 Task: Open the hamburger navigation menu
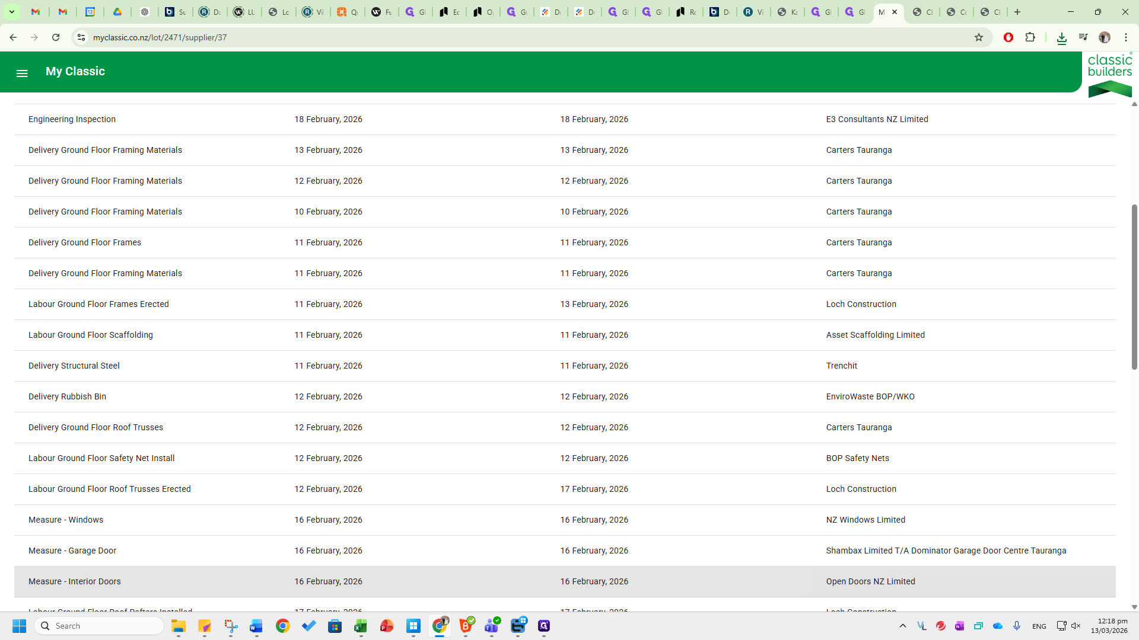[x=22, y=73]
